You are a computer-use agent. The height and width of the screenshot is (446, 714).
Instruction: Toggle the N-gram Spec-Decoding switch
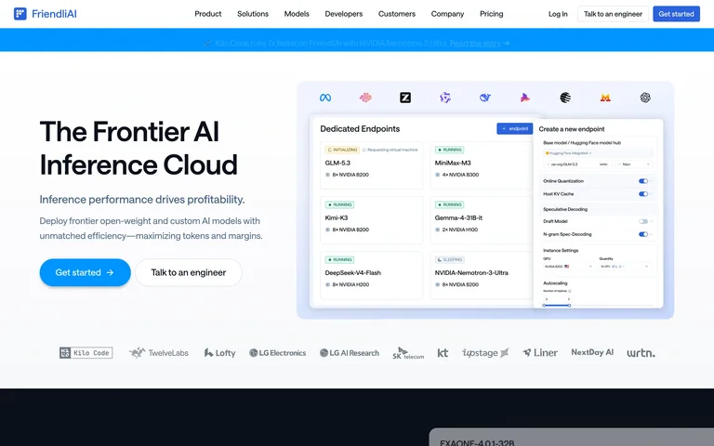pyautogui.click(x=643, y=234)
